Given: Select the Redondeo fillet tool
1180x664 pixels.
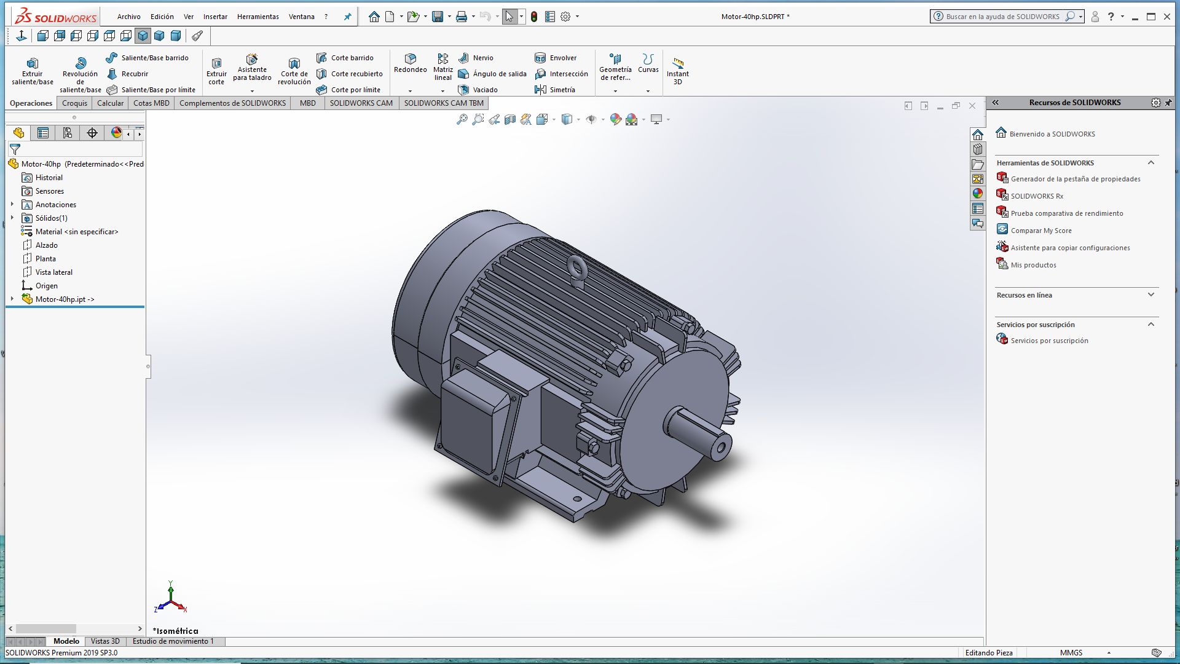Looking at the screenshot, I should point(410,63).
